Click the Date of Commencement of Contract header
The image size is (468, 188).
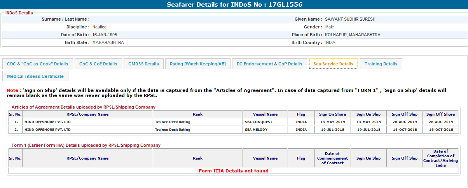[332, 158]
